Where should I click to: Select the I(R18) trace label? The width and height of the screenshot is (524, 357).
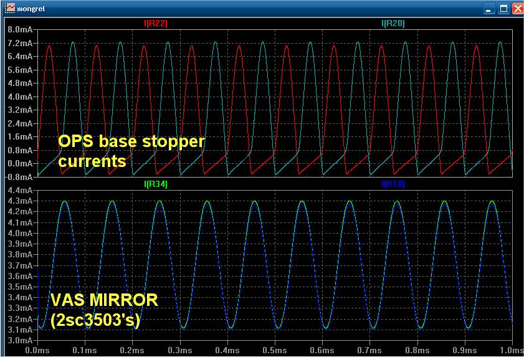pyautogui.click(x=393, y=184)
